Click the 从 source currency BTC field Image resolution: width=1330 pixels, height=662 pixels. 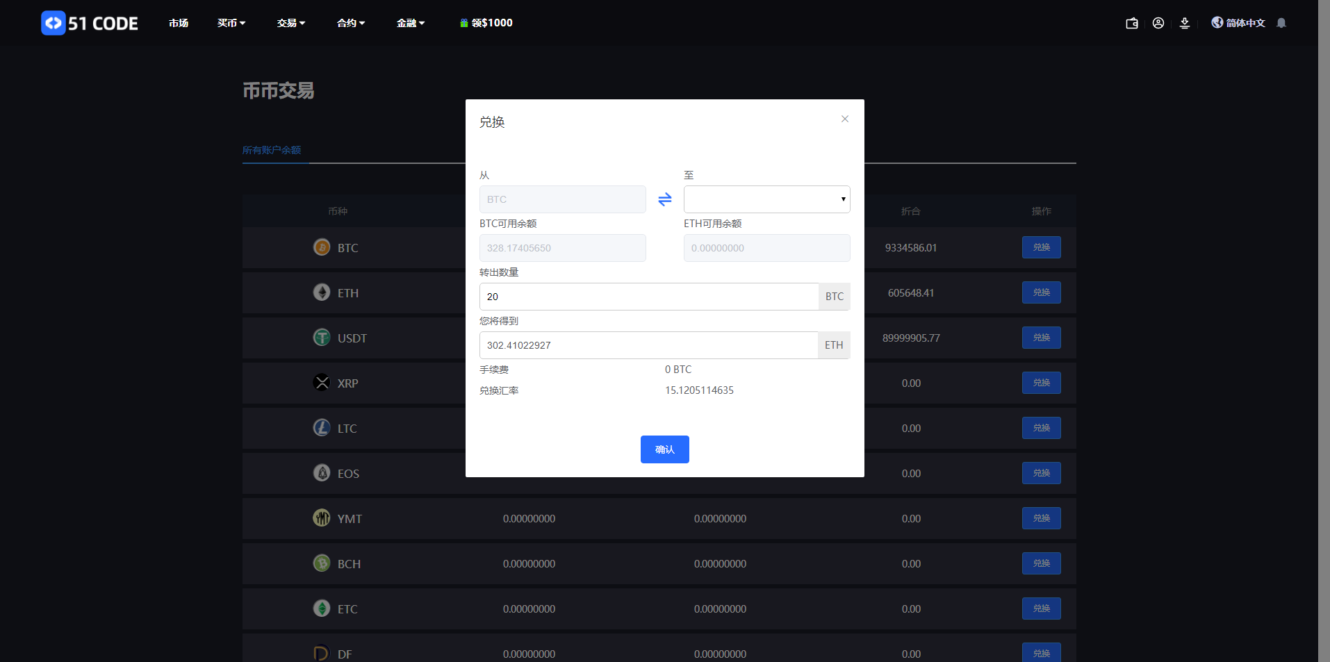563,199
